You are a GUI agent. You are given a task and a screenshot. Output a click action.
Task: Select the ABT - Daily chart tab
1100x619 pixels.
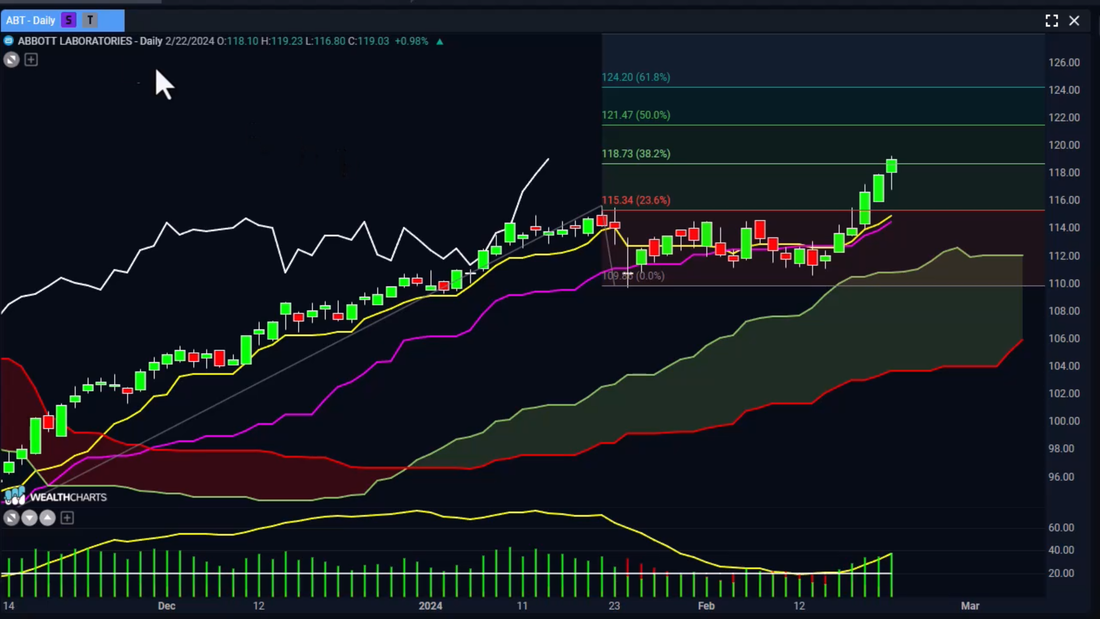coord(62,21)
